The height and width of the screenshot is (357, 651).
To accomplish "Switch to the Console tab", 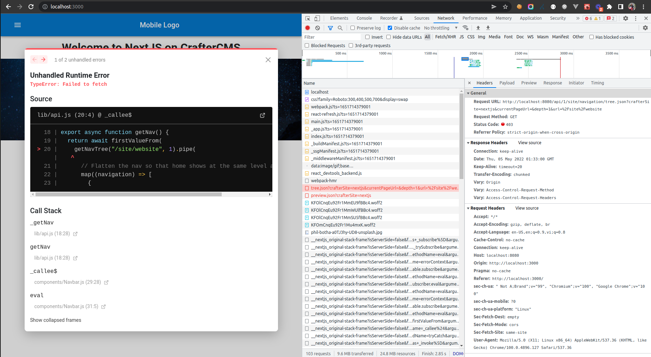I will tap(364, 18).
